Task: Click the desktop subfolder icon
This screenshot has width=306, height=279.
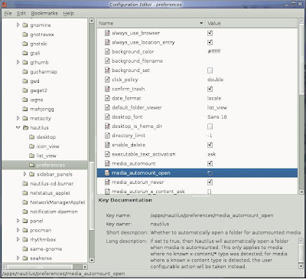Action: [x=31, y=137]
